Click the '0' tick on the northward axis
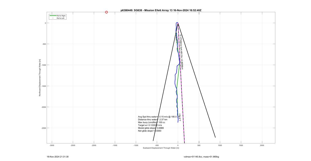Screen dimensions: 311x161 click(x=45, y=23)
